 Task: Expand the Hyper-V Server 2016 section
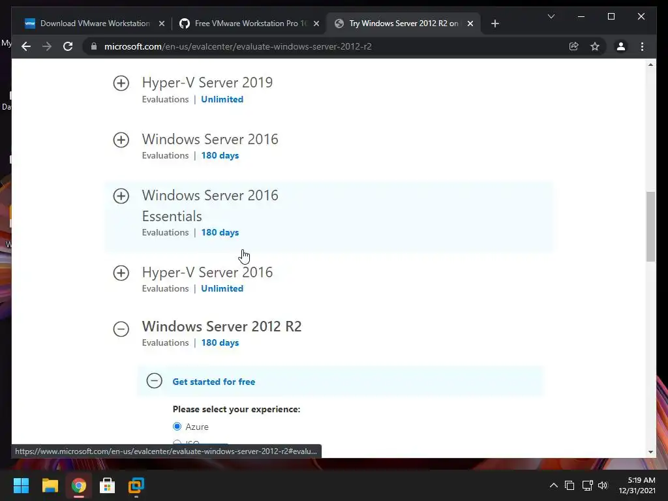pyautogui.click(x=121, y=273)
